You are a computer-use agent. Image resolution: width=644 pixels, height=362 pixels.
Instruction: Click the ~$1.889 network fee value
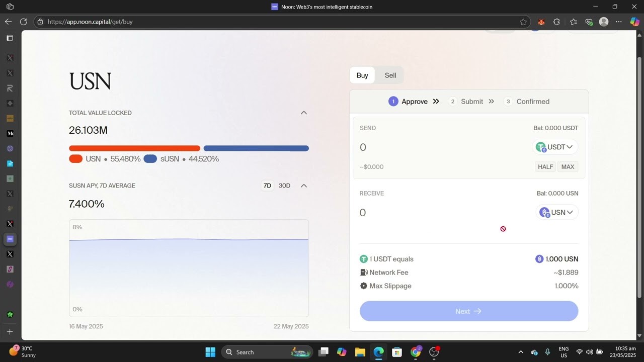click(566, 273)
